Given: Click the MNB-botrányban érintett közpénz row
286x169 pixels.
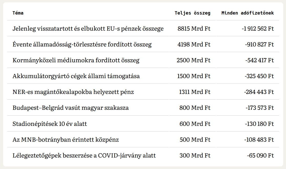Looking at the screenshot, I should [66, 140].
